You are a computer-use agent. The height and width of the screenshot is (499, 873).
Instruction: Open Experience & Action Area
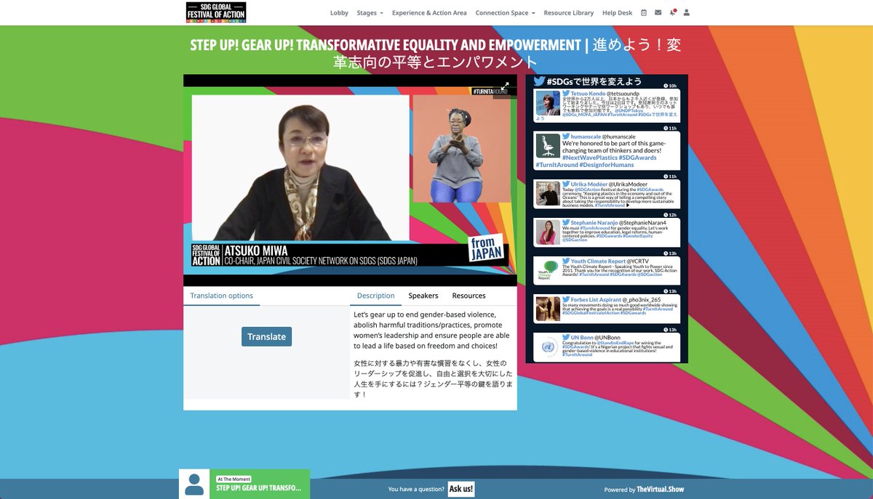(x=429, y=13)
